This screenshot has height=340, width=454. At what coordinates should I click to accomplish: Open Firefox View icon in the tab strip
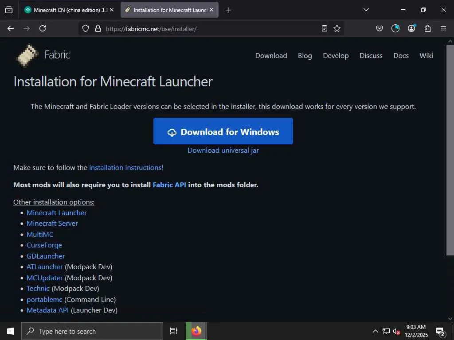pos(9,10)
